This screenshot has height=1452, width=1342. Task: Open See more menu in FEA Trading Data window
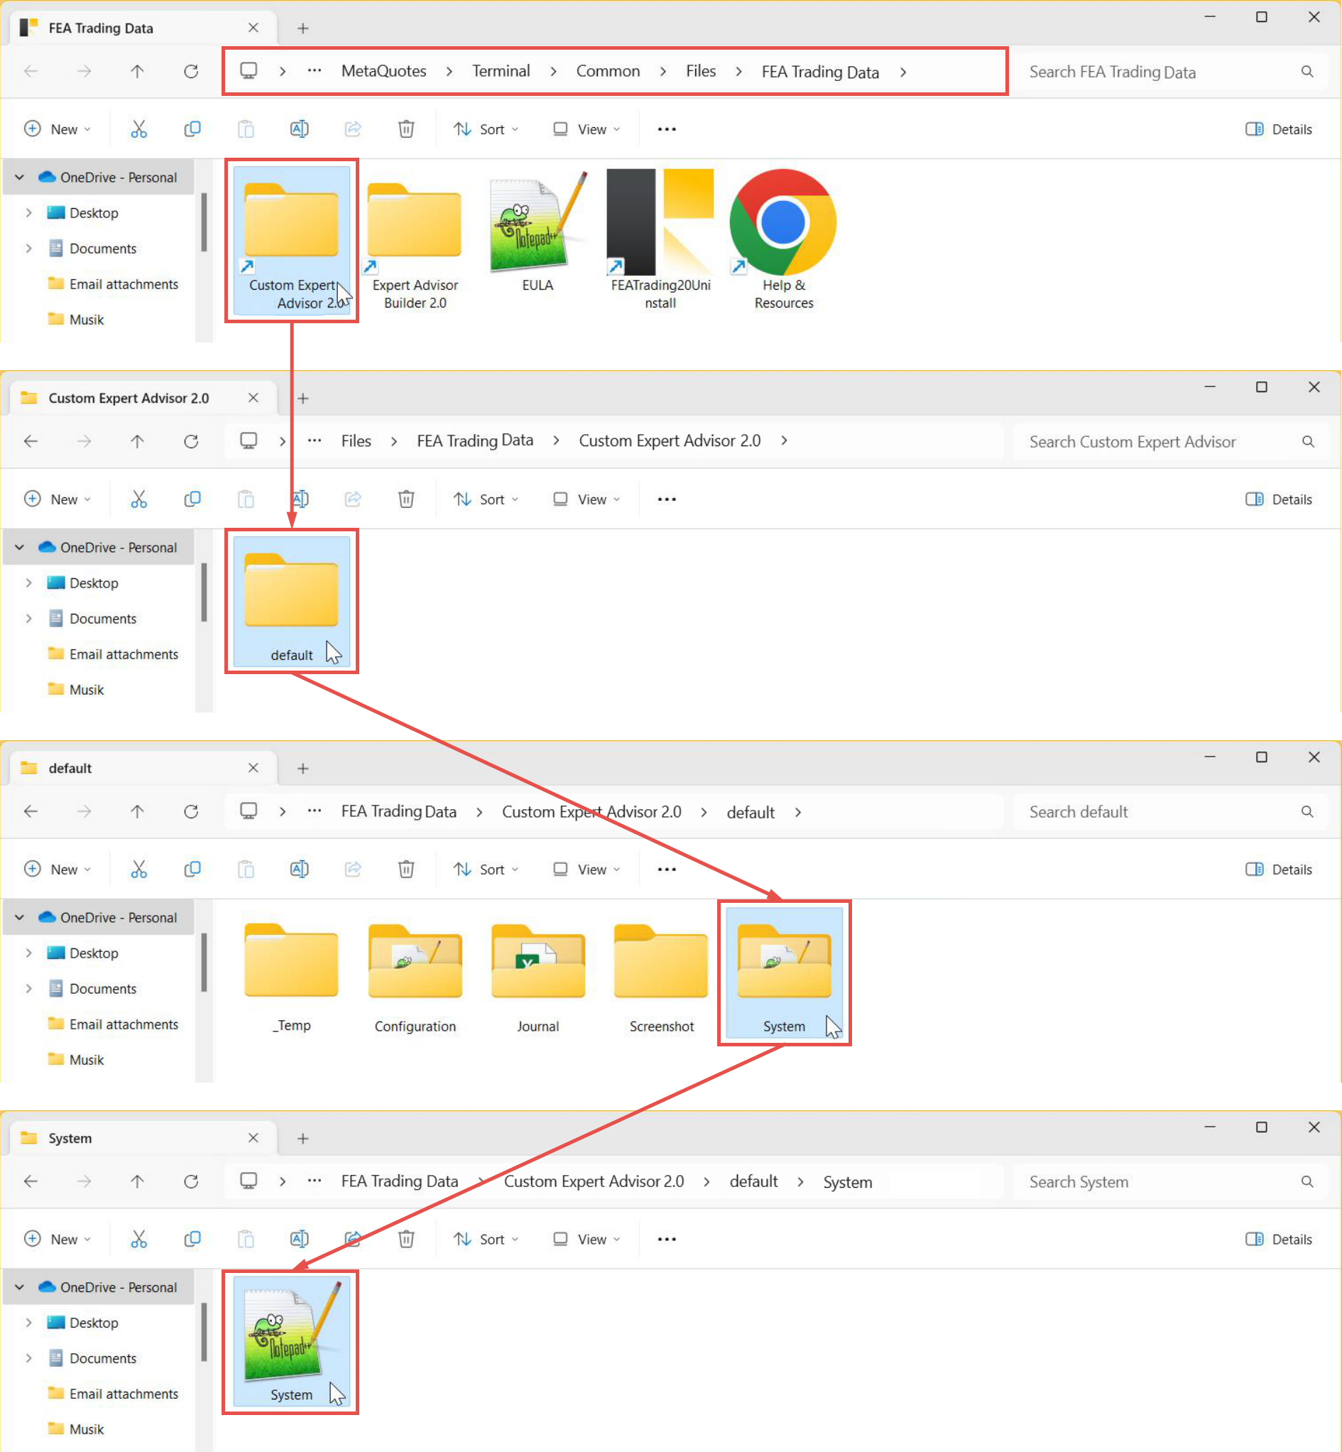tap(667, 129)
